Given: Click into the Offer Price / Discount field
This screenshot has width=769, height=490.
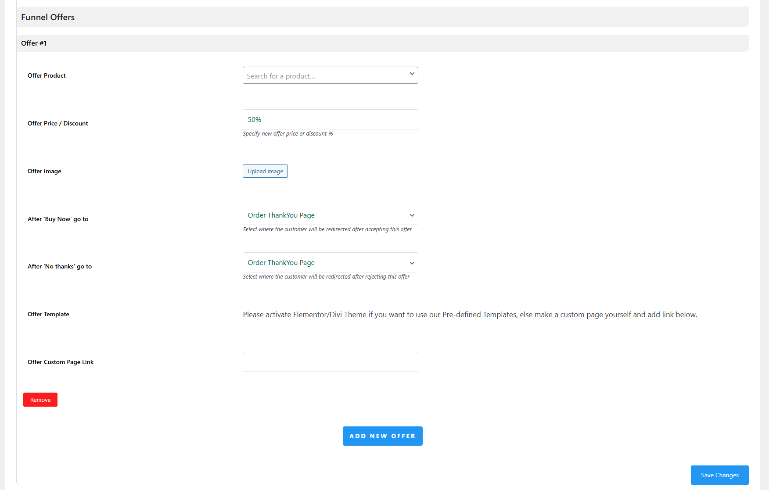Looking at the screenshot, I should pyautogui.click(x=330, y=119).
